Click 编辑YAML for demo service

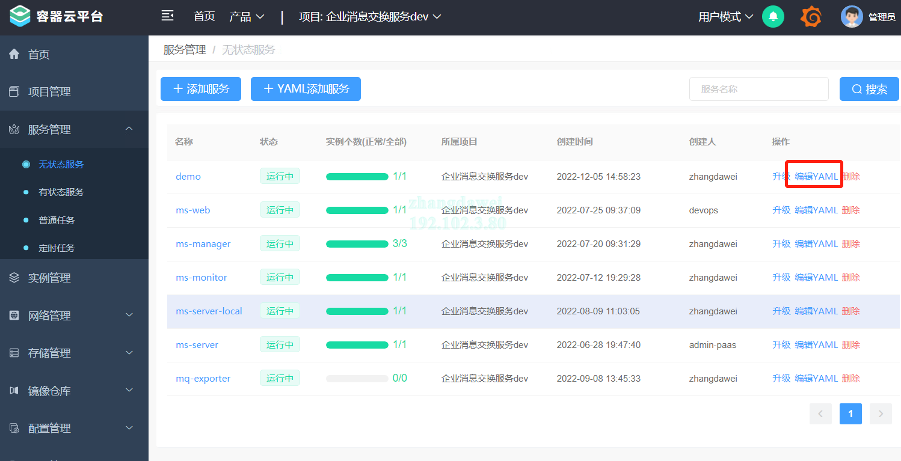816,177
